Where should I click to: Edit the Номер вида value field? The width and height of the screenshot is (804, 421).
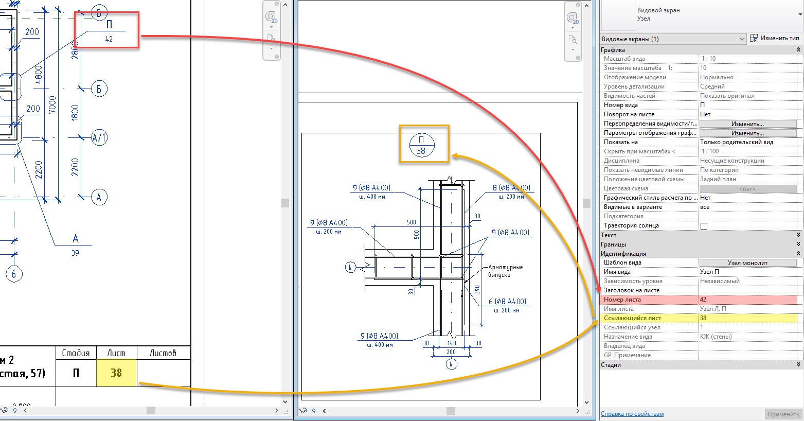point(747,105)
